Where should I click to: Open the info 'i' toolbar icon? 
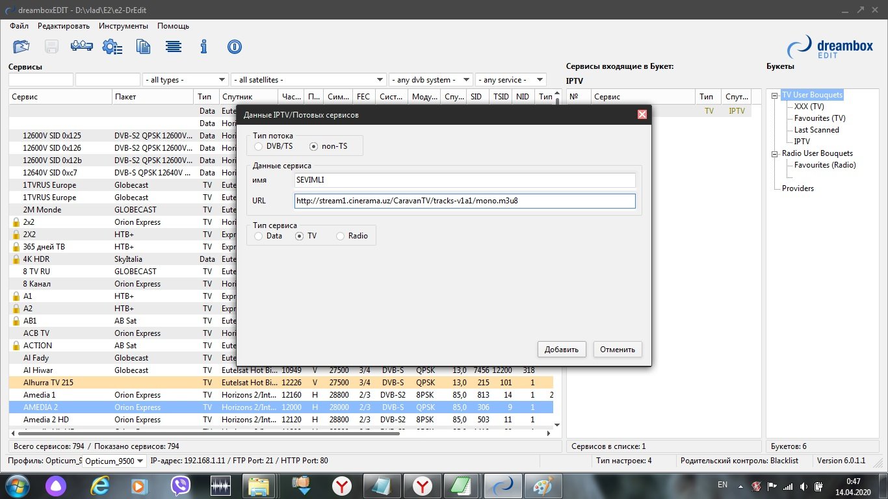pos(203,47)
